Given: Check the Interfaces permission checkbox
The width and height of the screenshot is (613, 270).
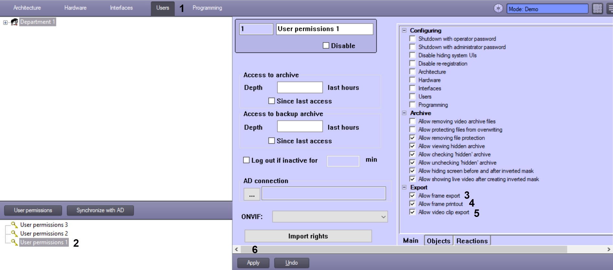Looking at the screenshot, I should pyautogui.click(x=412, y=88).
